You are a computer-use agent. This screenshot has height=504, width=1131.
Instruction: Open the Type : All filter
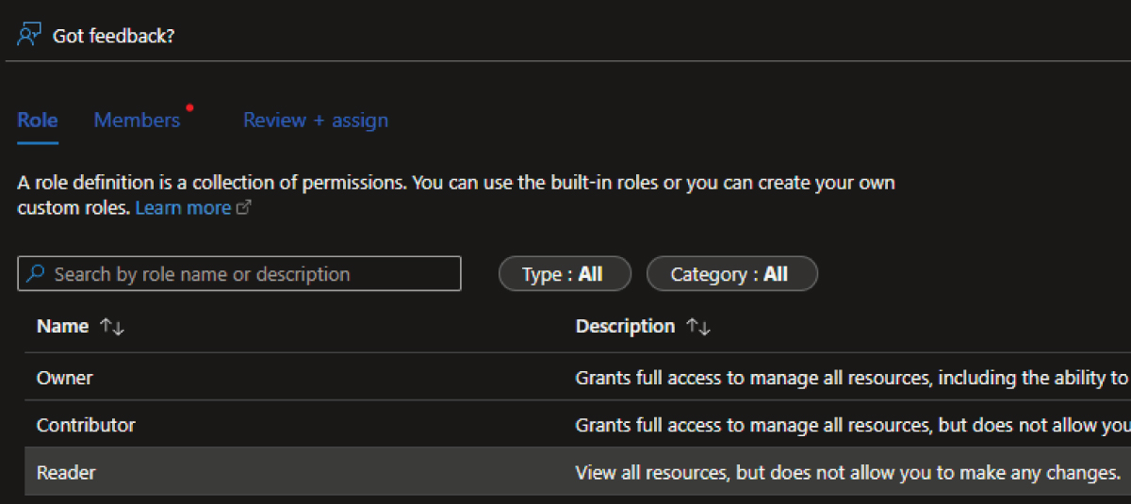pyautogui.click(x=564, y=274)
